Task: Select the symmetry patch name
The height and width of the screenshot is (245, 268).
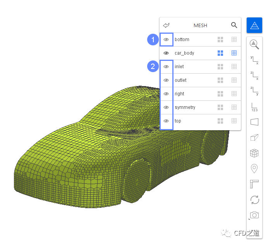Action: [x=185, y=107]
